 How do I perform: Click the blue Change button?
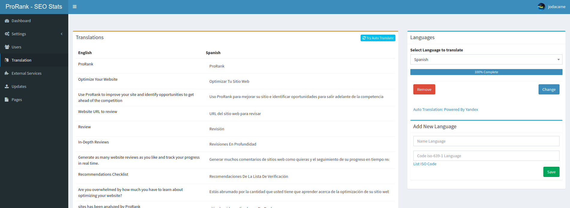click(x=549, y=89)
